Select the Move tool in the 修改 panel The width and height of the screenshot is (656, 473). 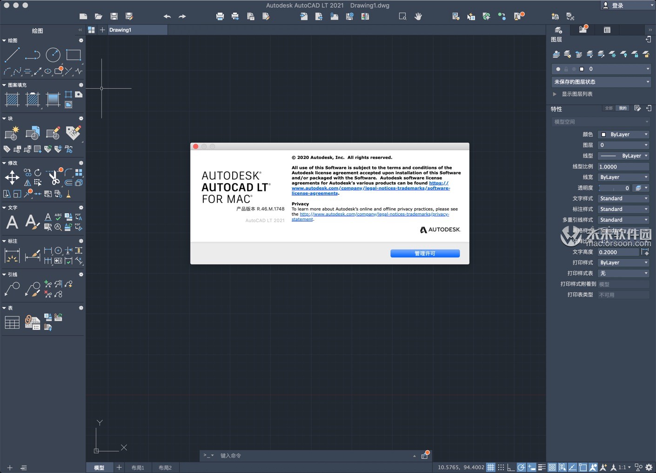tap(12, 177)
